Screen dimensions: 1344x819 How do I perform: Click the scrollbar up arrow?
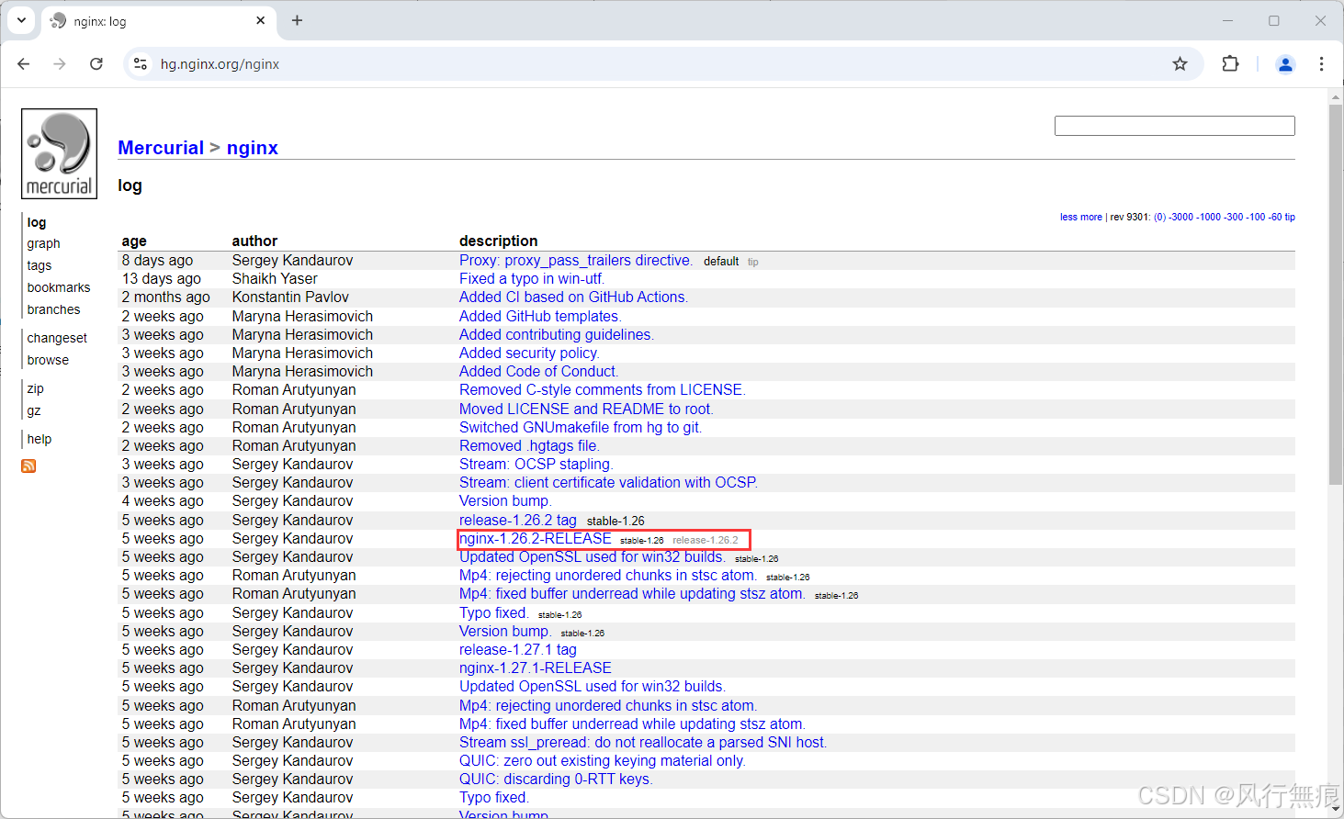pos(1336,95)
